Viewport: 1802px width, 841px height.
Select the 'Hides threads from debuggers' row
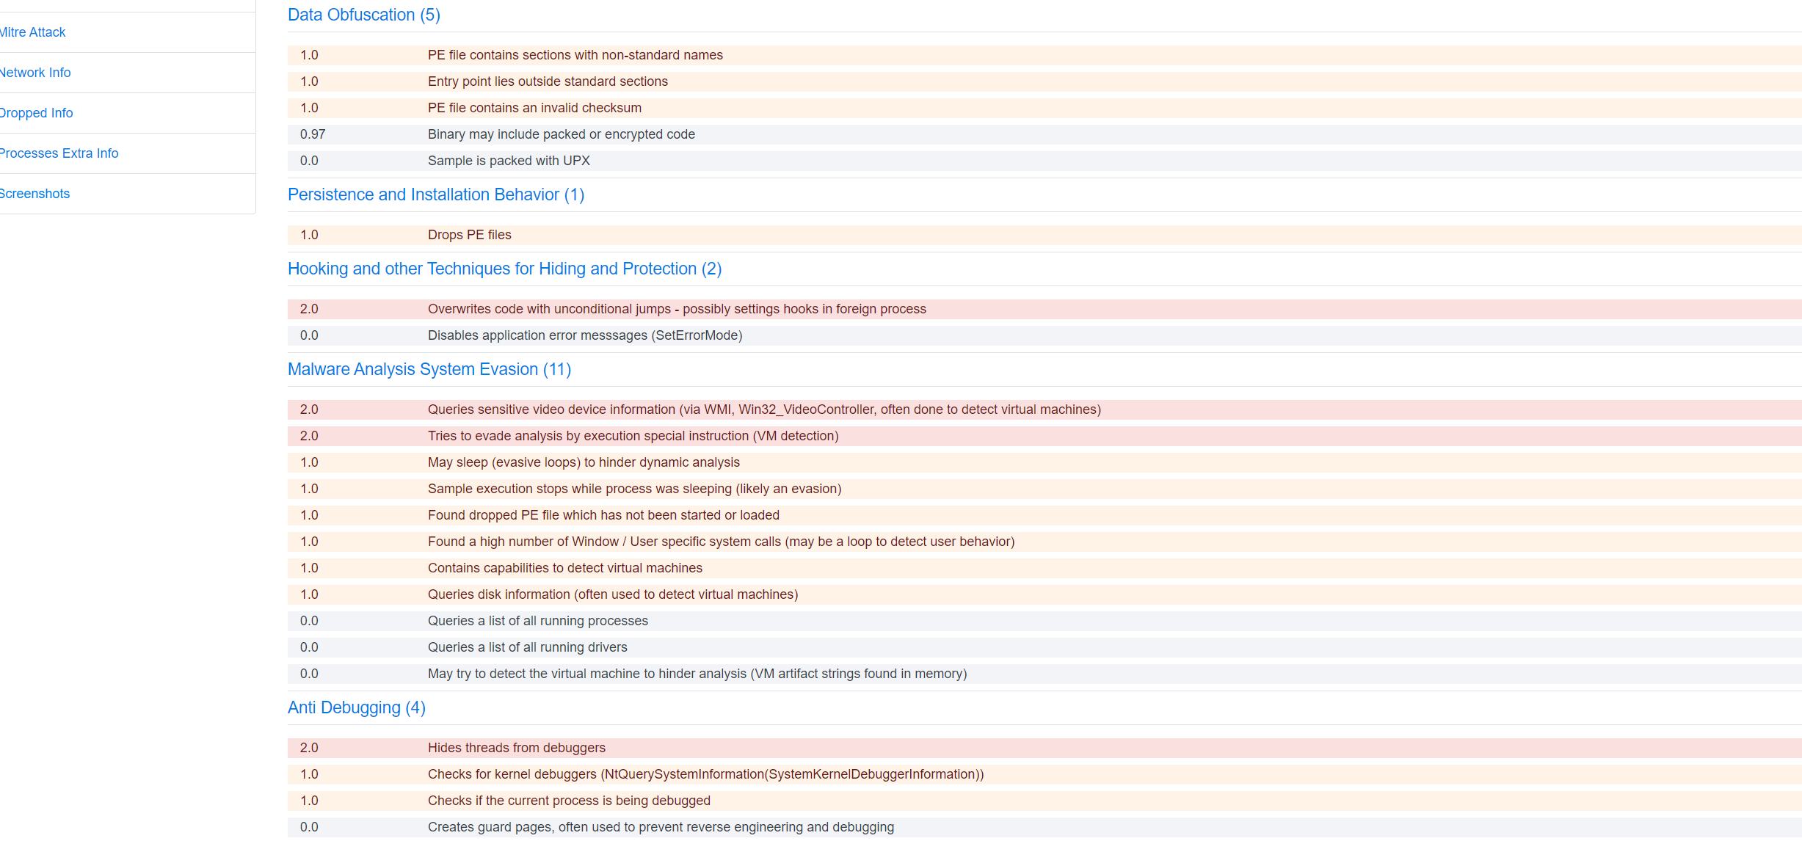[x=516, y=748]
